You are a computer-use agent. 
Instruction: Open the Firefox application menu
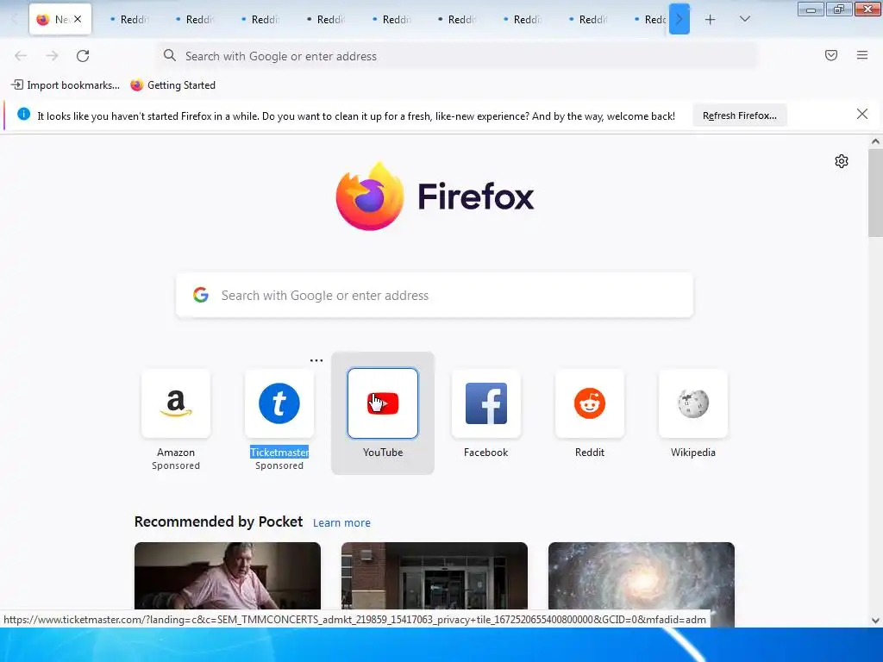862,55
